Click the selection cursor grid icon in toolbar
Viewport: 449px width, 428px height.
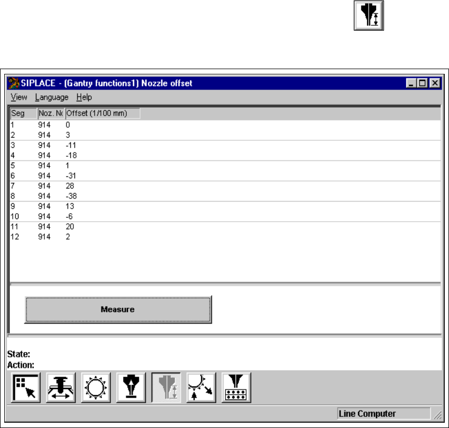tap(25, 388)
